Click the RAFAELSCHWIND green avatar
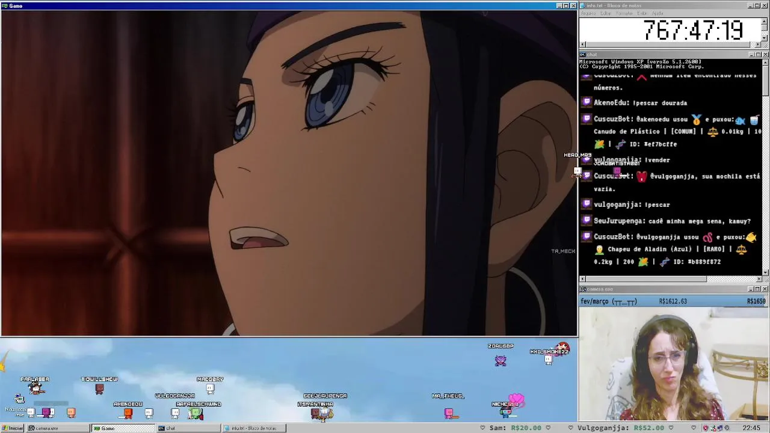Viewport: 770px width, 433px height. pyautogui.click(x=196, y=413)
